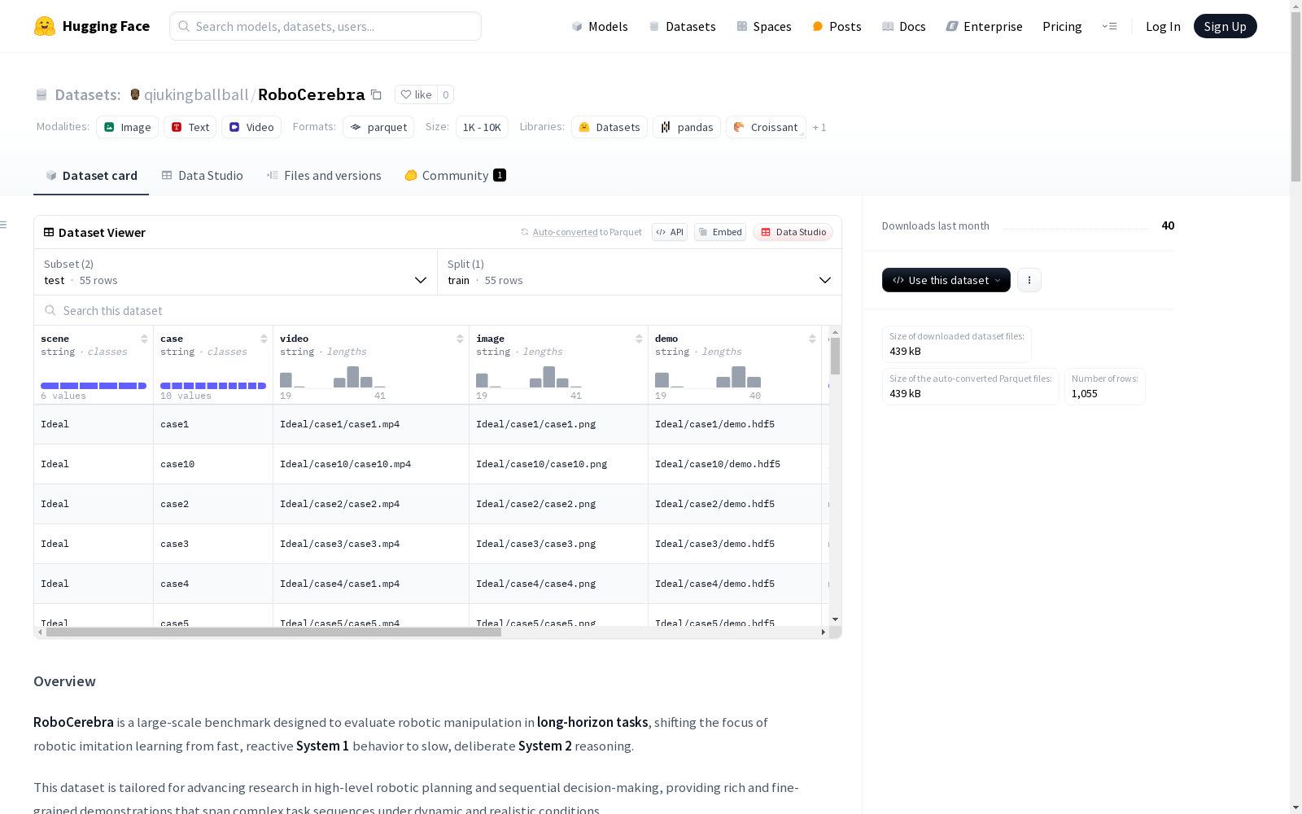The width and height of the screenshot is (1302, 814).
Task: Click the Hugging Face logo
Action: pos(92,26)
